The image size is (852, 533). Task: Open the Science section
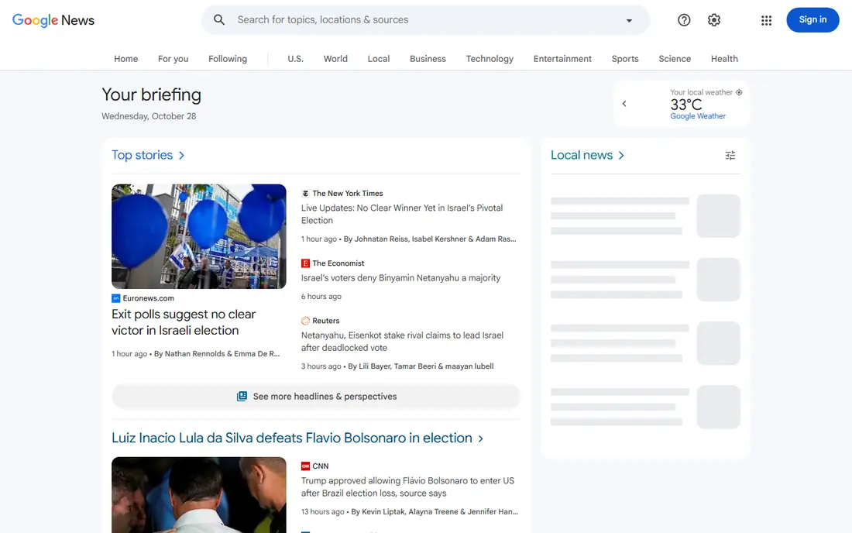(x=675, y=59)
